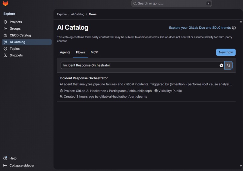
Task: Select the Flows tab
Action: pos(80,52)
